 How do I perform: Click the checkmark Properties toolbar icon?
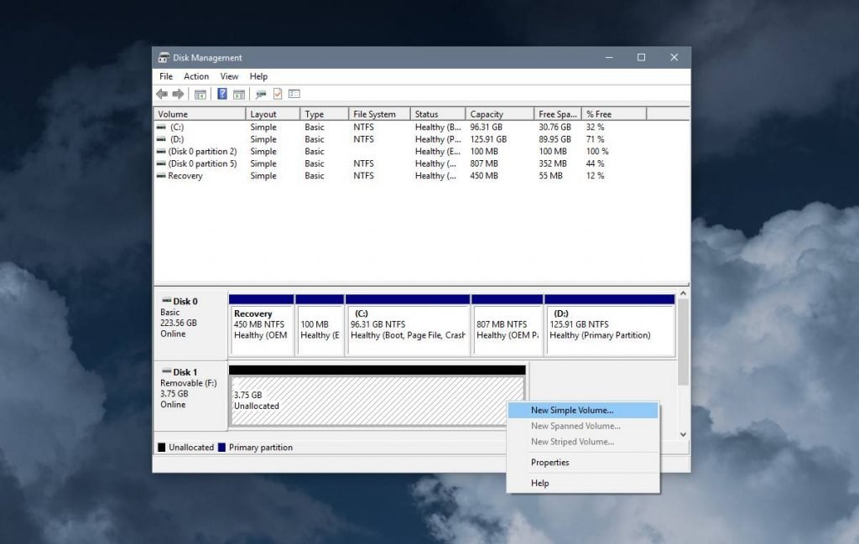278,94
